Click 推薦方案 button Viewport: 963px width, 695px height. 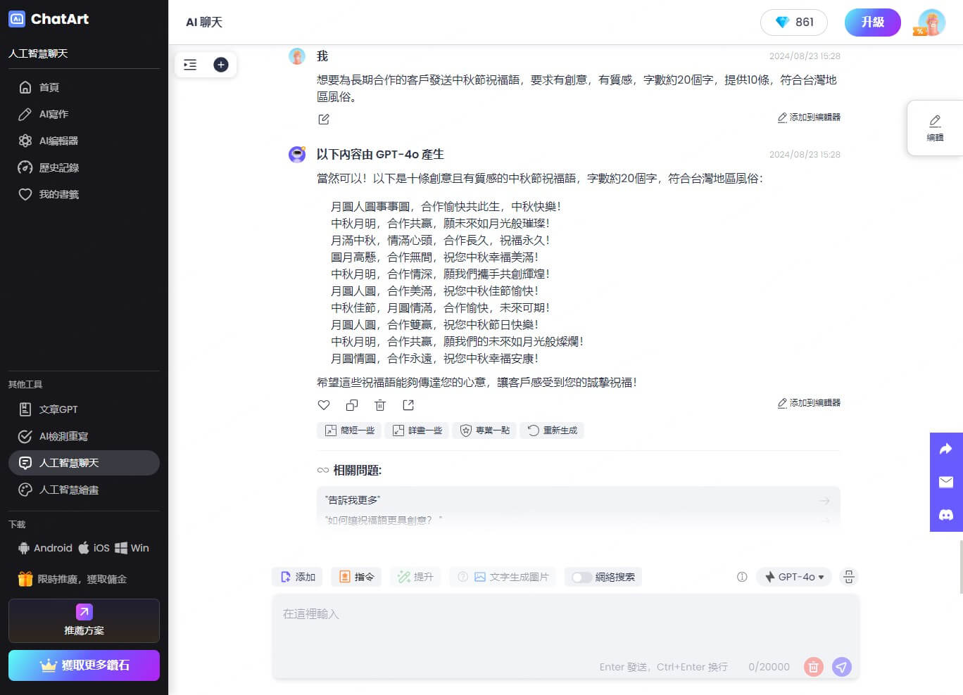click(84, 620)
